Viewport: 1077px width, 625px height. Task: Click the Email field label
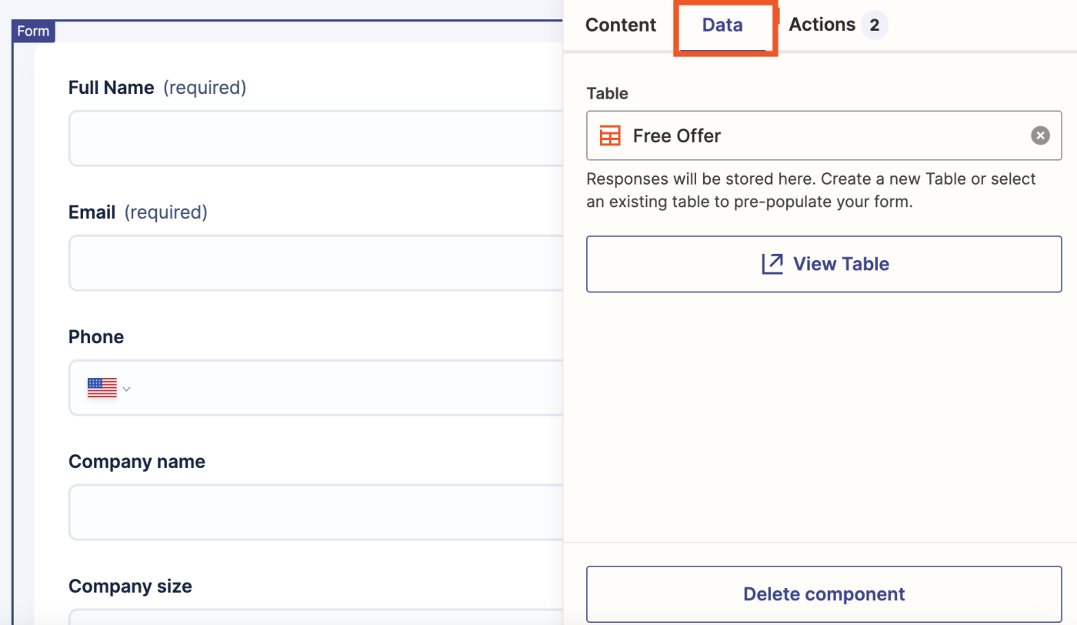[x=92, y=212]
